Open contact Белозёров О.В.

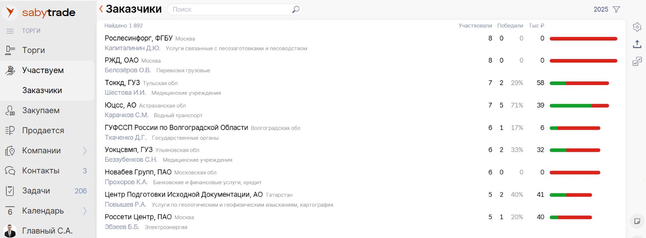128,70
